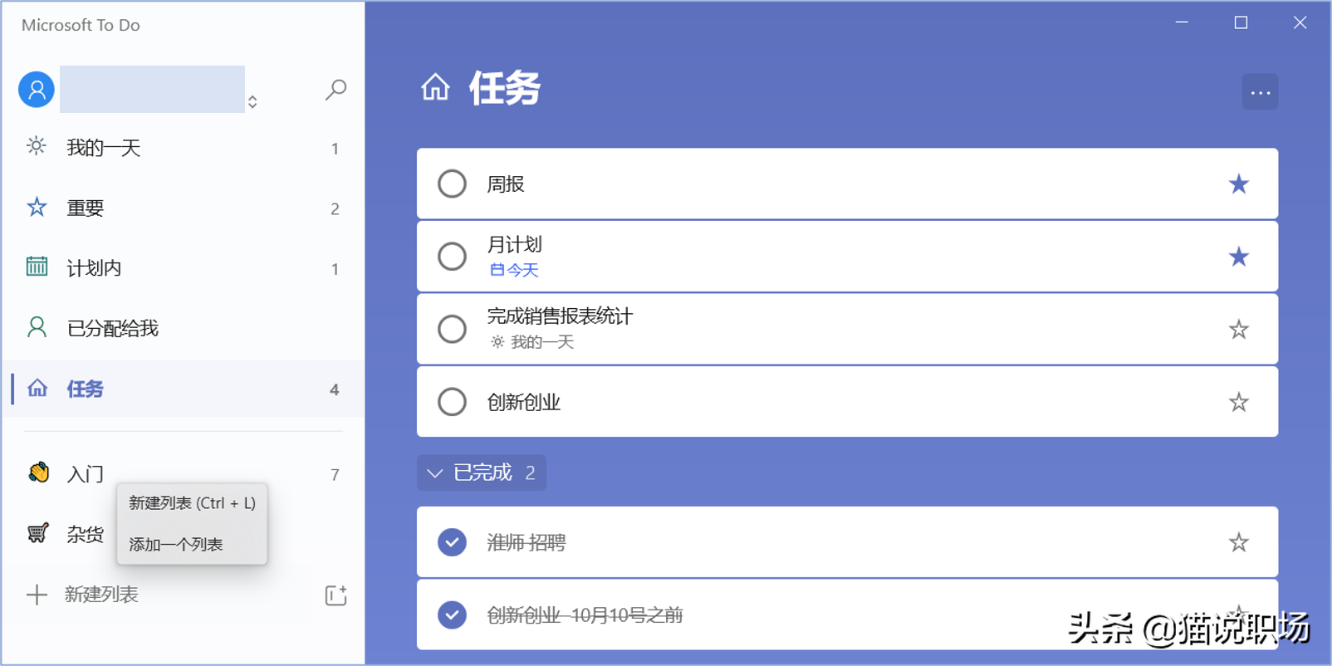Star the completed 淮师招聘 task
Image resolution: width=1332 pixels, height=666 pixels.
click(1238, 543)
